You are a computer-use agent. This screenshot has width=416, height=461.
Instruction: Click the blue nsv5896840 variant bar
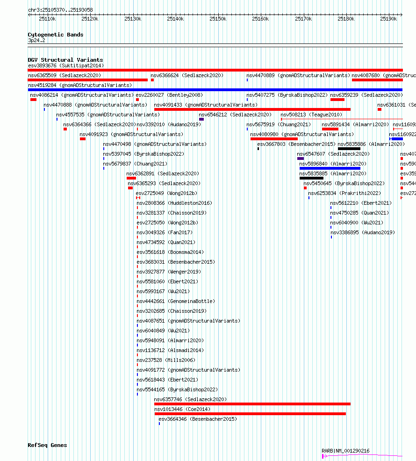click(x=330, y=168)
